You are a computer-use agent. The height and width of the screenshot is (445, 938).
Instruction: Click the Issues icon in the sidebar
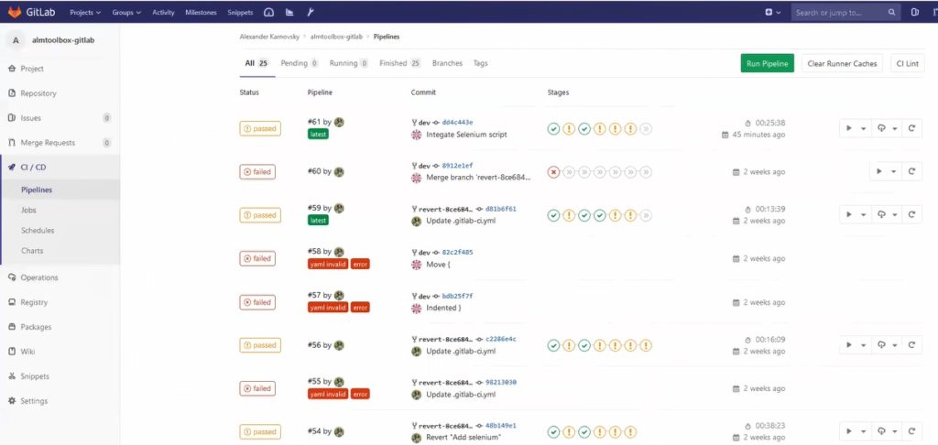[12, 118]
